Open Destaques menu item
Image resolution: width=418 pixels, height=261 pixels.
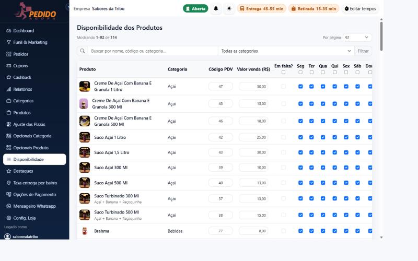[34, 171]
